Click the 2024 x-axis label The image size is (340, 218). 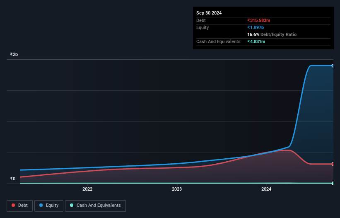(266, 189)
